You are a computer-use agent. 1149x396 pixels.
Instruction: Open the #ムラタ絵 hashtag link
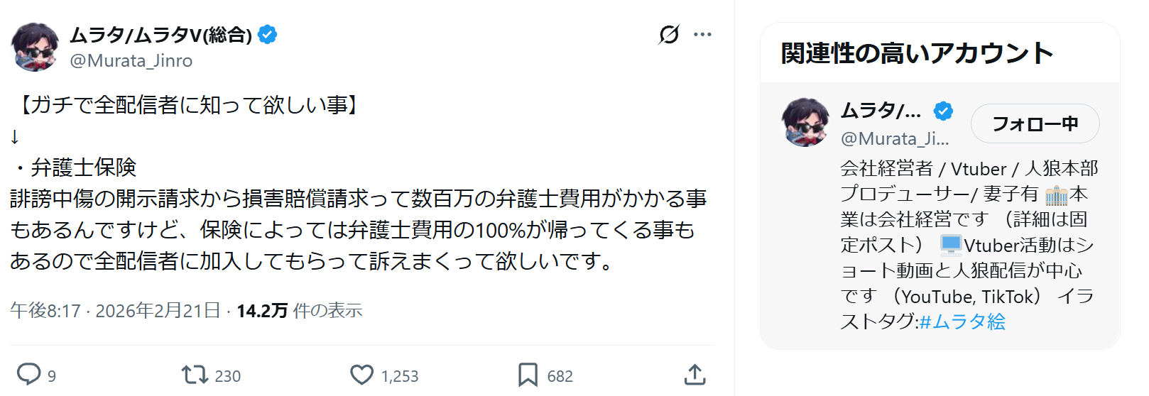coord(962,321)
